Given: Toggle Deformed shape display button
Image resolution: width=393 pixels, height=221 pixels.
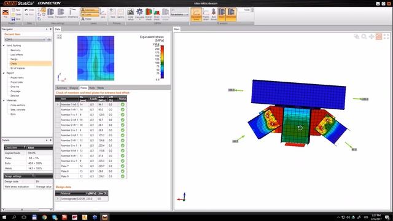Looking at the screenshot, I should tap(231, 14).
